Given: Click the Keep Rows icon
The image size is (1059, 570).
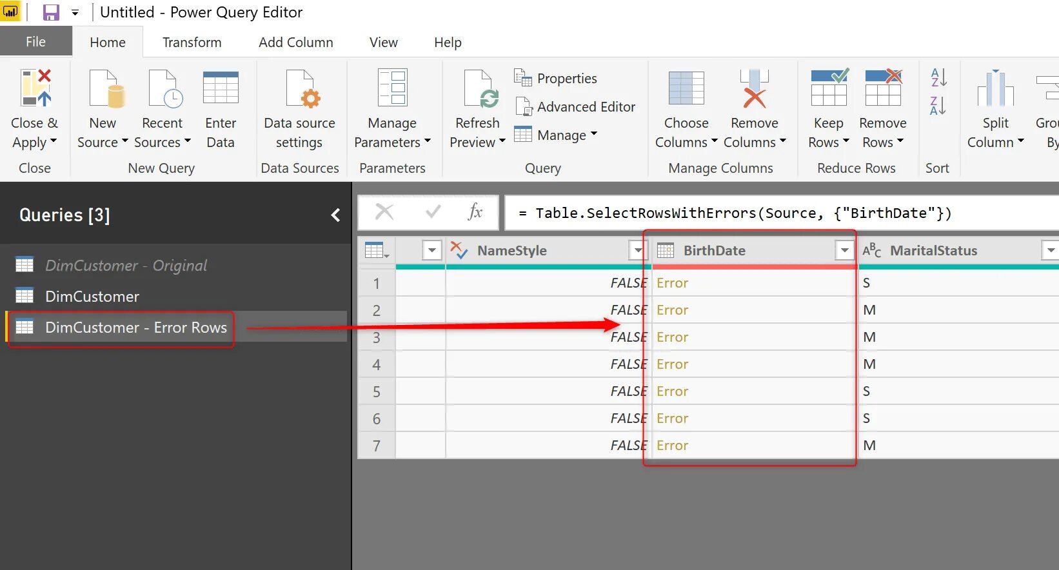Looking at the screenshot, I should click(829, 88).
